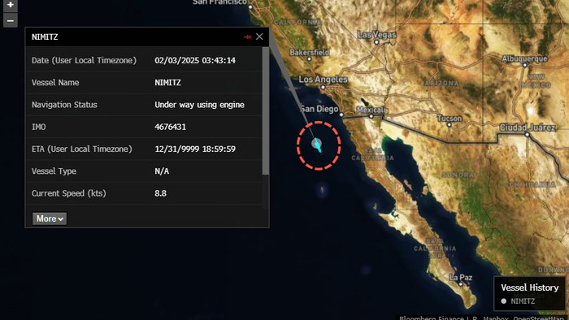Click the Bakersfield city label
Screen dimensions: 569x320
click(x=310, y=53)
